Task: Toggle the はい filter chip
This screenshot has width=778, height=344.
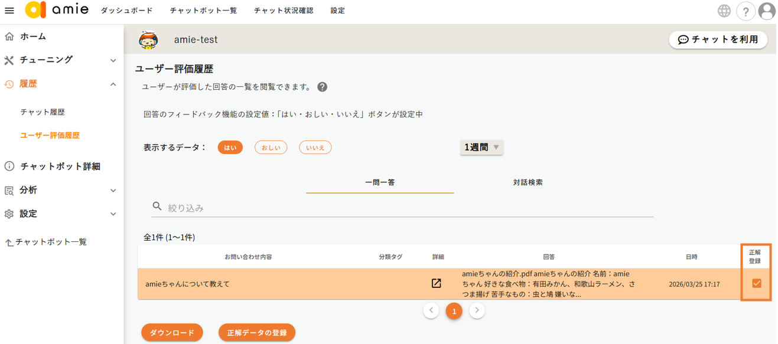Action: [230, 148]
